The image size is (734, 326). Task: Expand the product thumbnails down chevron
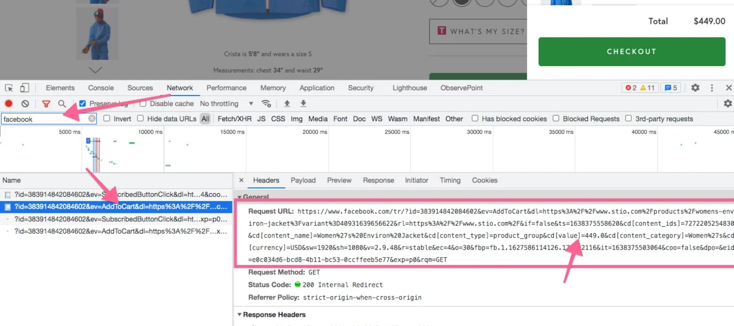click(95, 70)
